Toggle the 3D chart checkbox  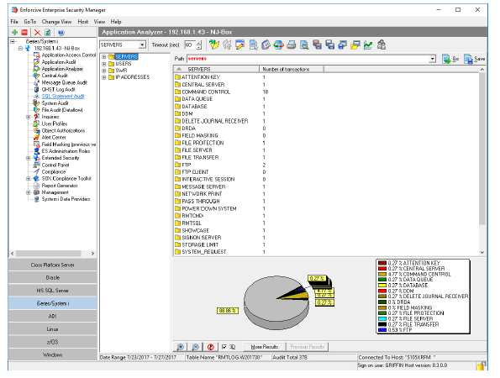(x=224, y=347)
